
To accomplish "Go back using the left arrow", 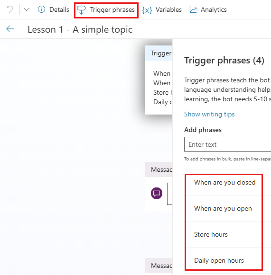I will click(10, 29).
